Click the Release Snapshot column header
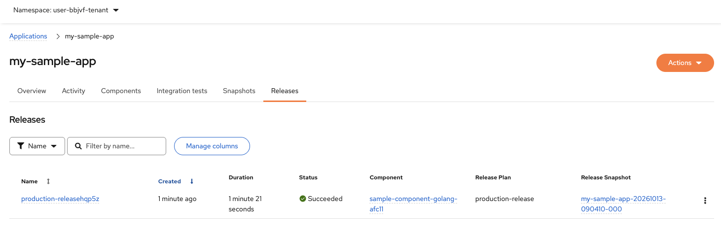Viewport: 721px width, 238px height. click(606, 177)
